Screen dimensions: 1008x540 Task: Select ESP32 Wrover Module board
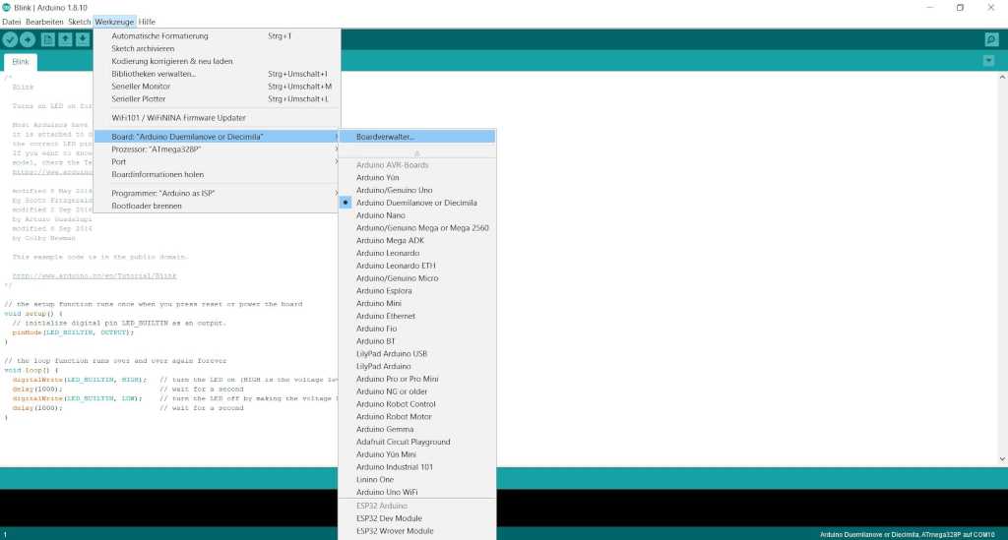(x=417, y=531)
